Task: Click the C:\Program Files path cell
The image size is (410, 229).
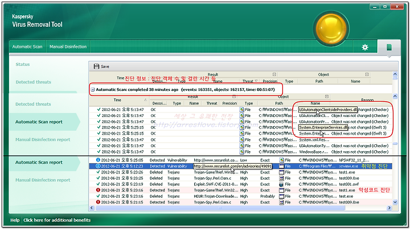Action: point(317,166)
